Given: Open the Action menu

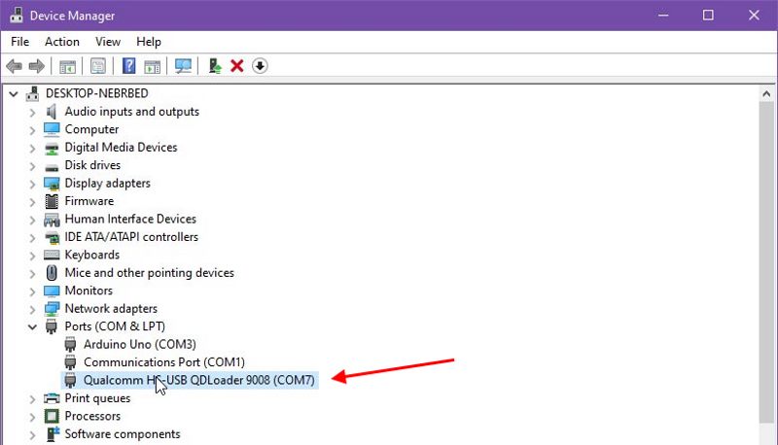Looking at the screenshot, I should (62, 42).
